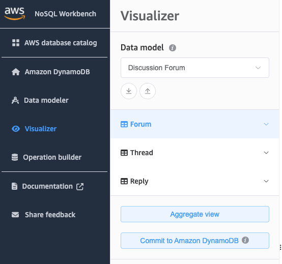Click the table icon beside Thread

click(x=124, y=153)
